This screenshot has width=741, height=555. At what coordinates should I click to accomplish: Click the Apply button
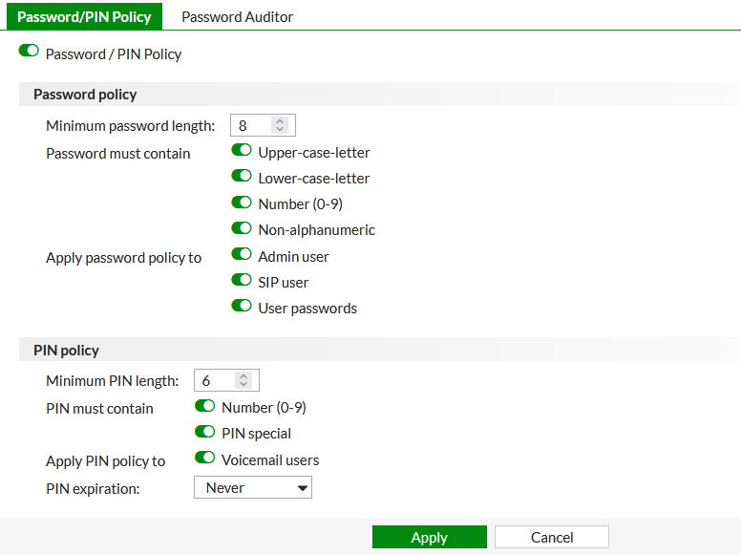429,537
